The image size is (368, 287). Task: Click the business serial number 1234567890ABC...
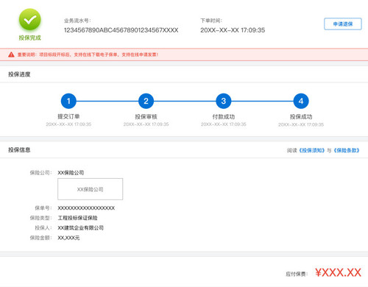click(121, 30)
